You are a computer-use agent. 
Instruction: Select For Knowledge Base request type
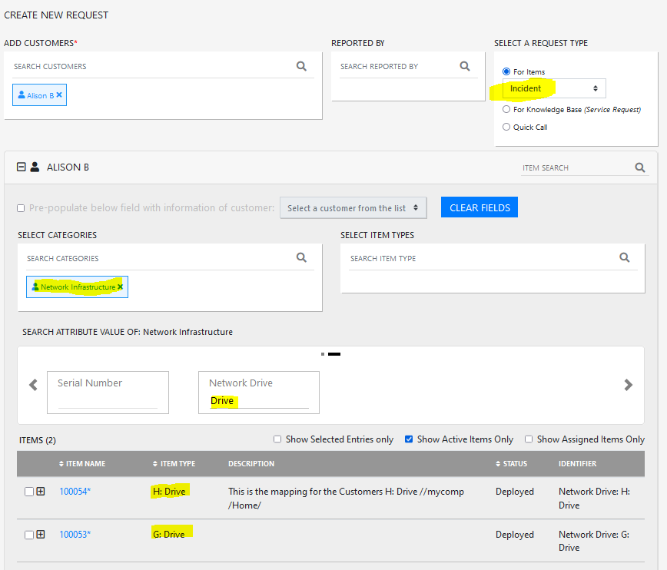click(x=506, y=109)
